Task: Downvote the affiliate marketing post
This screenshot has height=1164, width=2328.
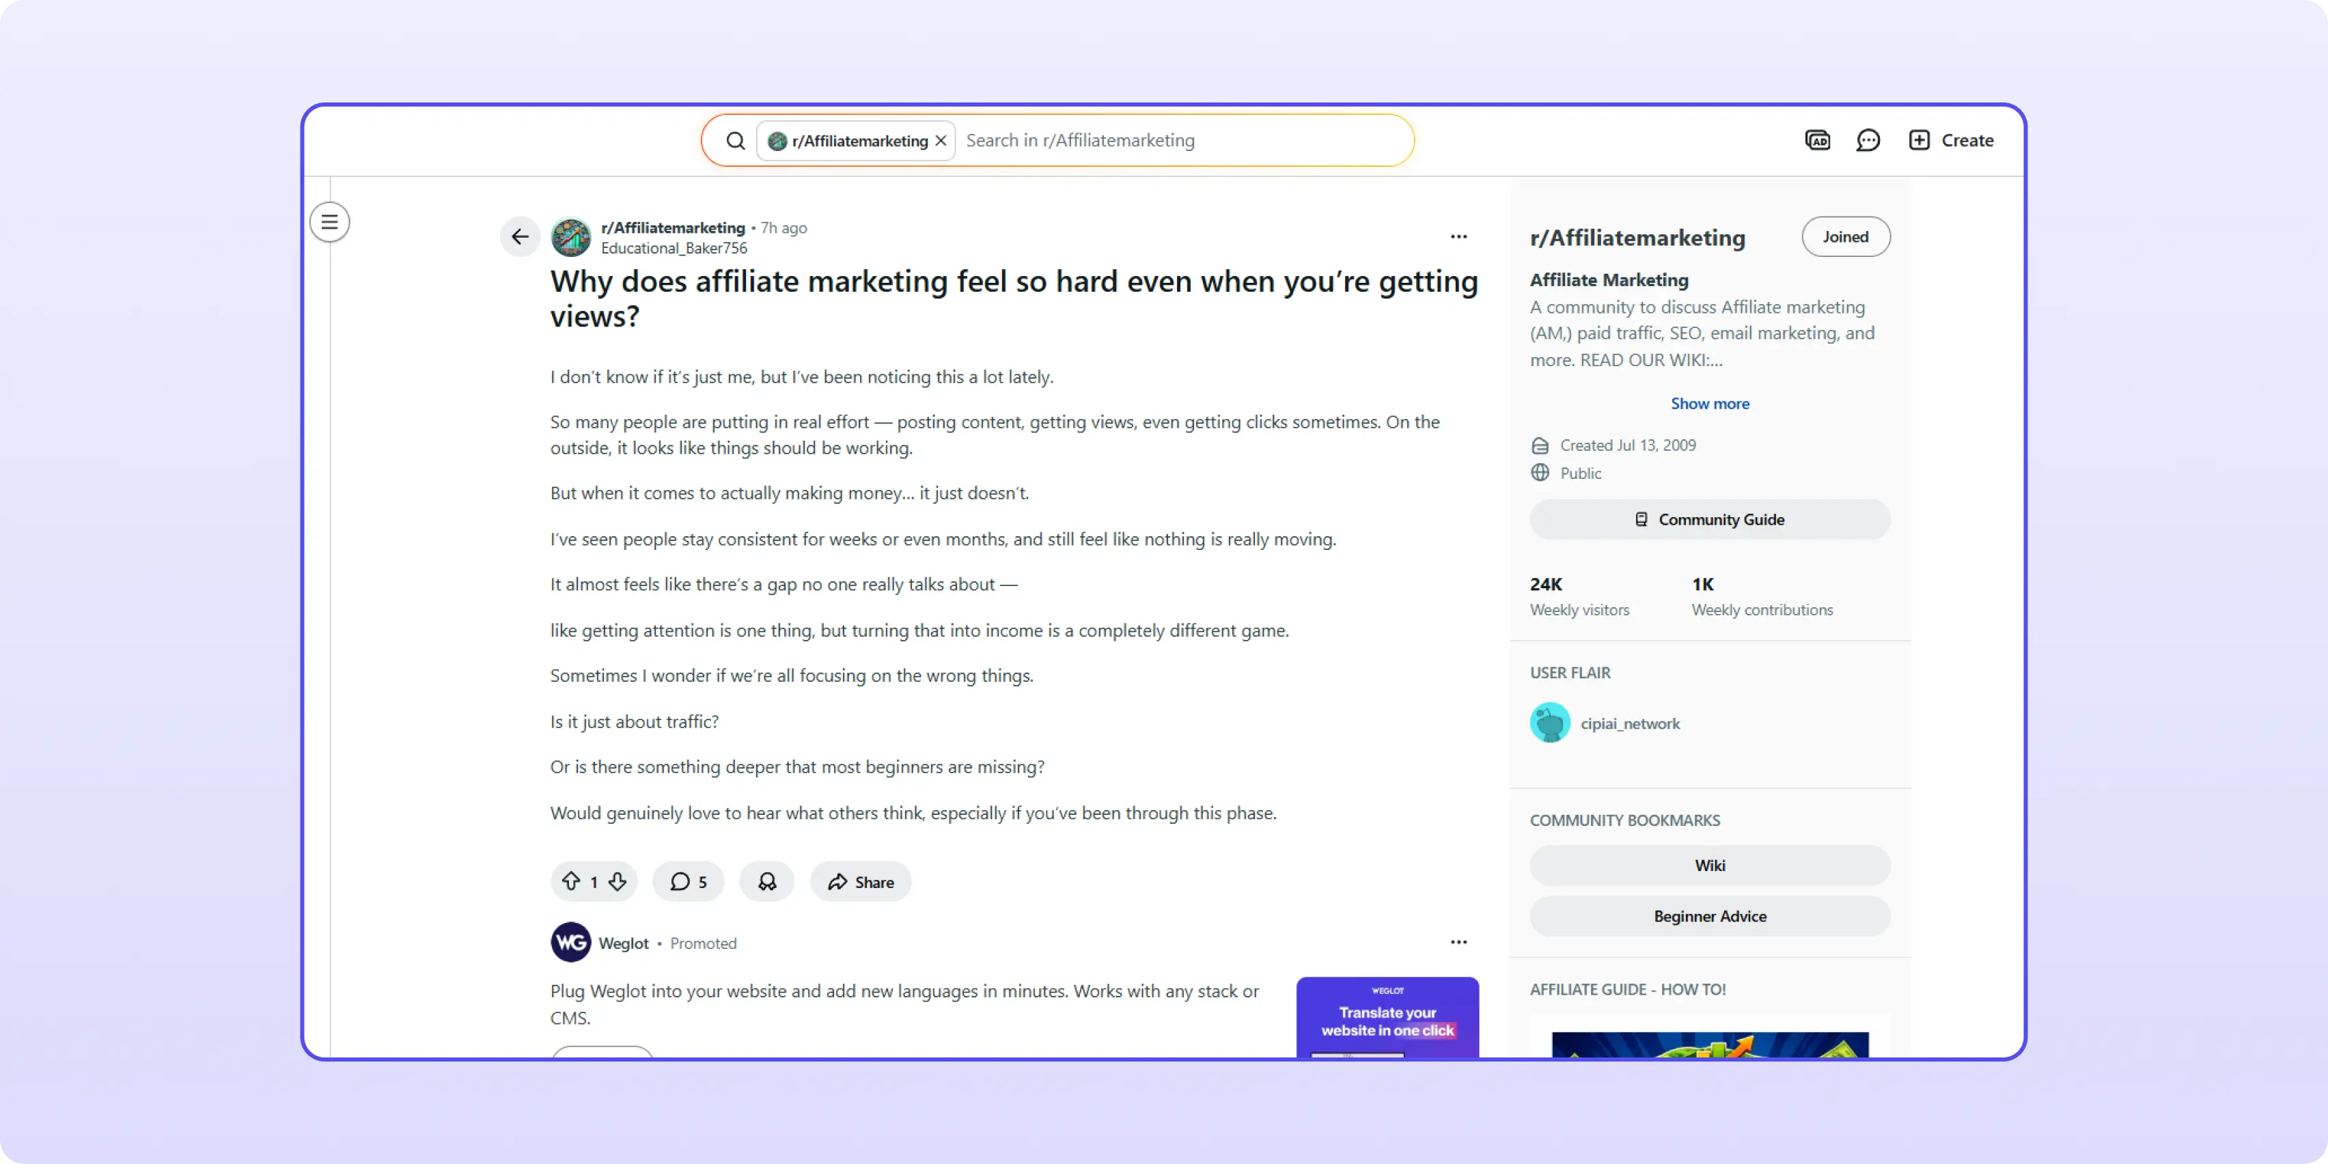Action: click(618, 881)
